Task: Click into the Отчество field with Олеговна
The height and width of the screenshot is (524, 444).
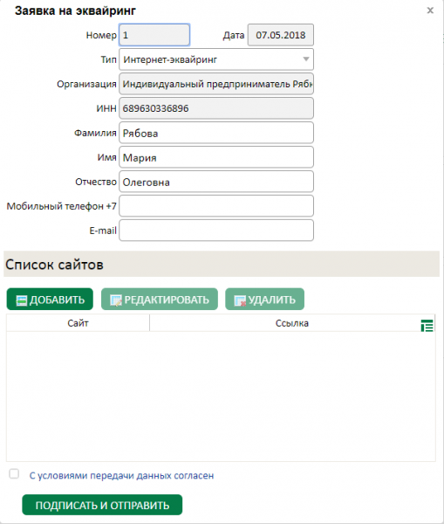Action: click(216, 182)
